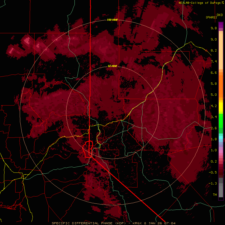
Task: Click the brightest pink echo cell in the northwest
Action: click(27, 40)
